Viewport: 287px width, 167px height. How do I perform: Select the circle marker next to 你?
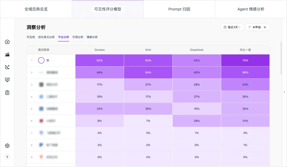click(41, 60)
